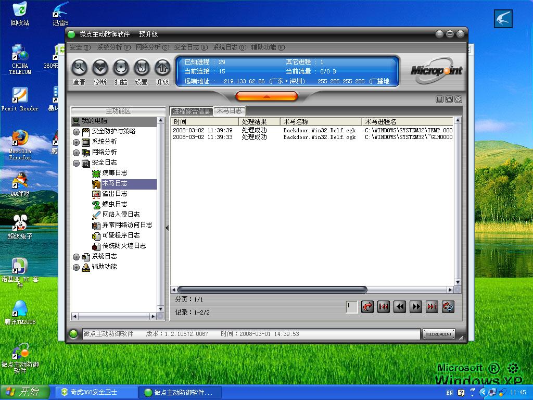Sort by the 木马名称 column header
The height and width of the screenshot is (400, 533).
point(321,122)
